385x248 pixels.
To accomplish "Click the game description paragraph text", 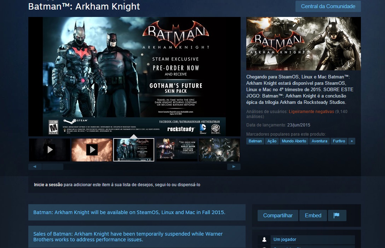I will pos(300,89).
